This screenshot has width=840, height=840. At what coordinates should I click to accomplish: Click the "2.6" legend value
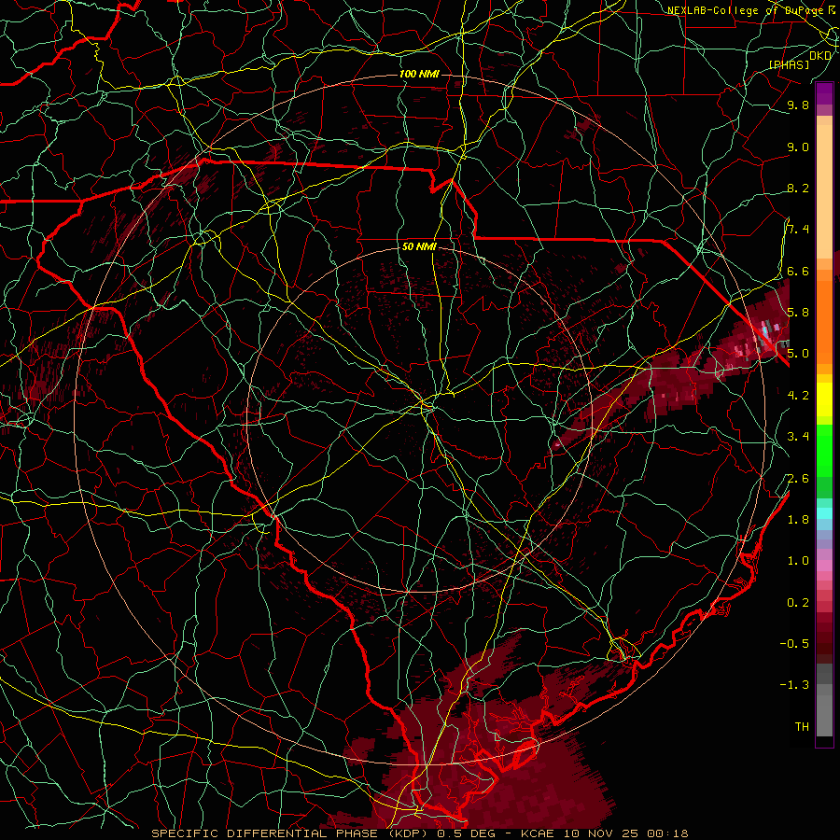[798, 479]
